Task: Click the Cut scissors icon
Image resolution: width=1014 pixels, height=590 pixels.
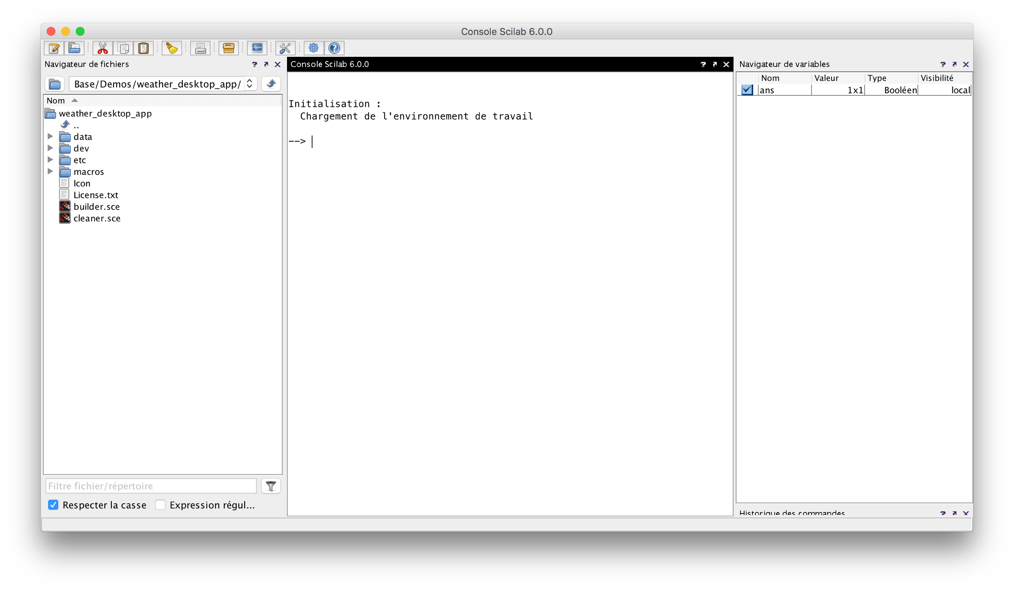Action: [103, 48]
